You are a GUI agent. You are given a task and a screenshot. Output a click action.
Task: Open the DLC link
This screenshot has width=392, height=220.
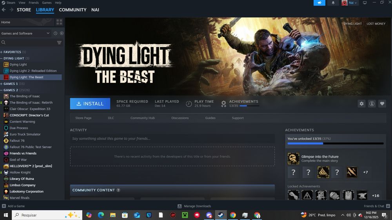[x=111, y=118]
